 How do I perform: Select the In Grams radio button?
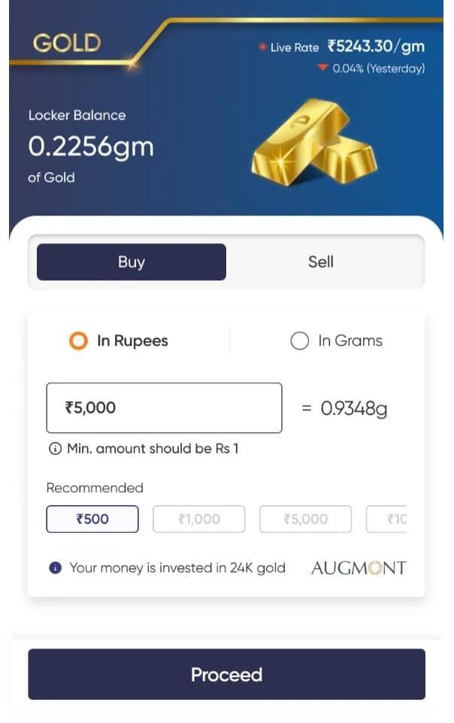(x=300, y=340)
